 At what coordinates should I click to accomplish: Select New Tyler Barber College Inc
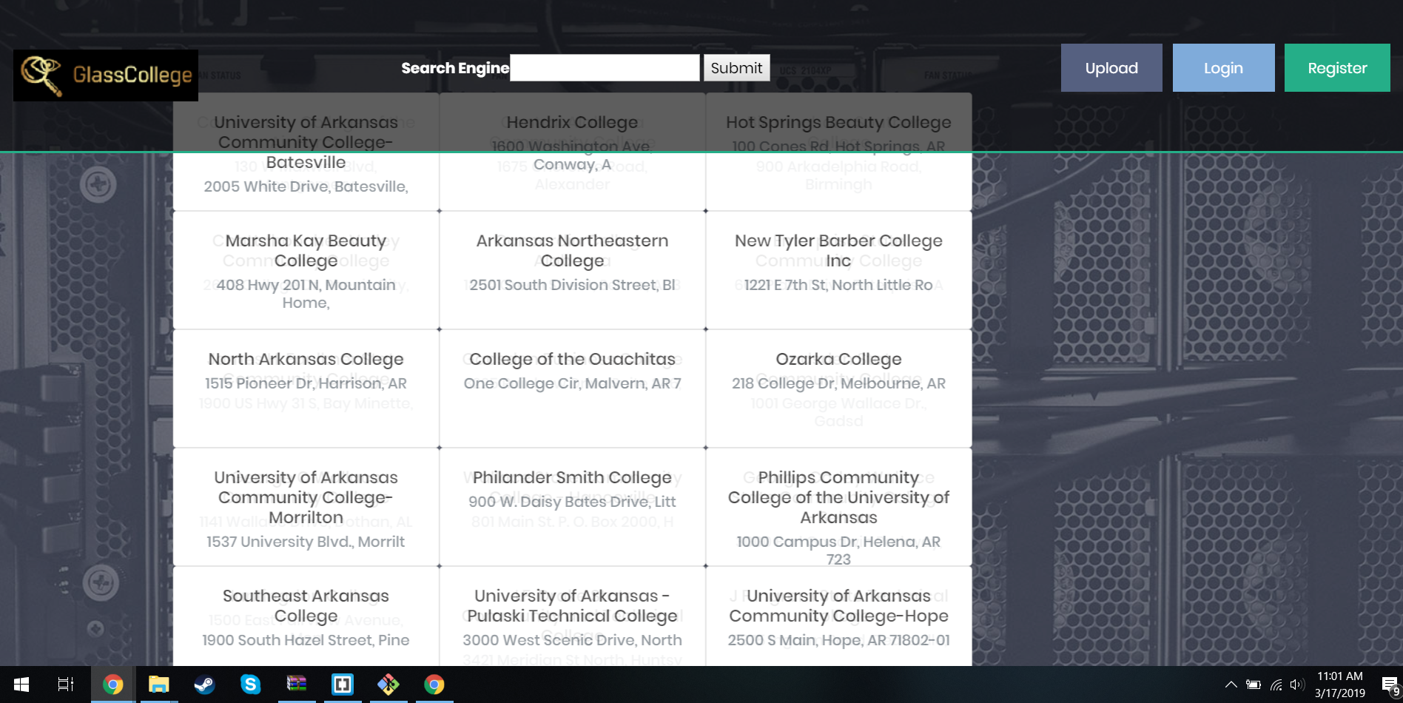click(838, 251)
